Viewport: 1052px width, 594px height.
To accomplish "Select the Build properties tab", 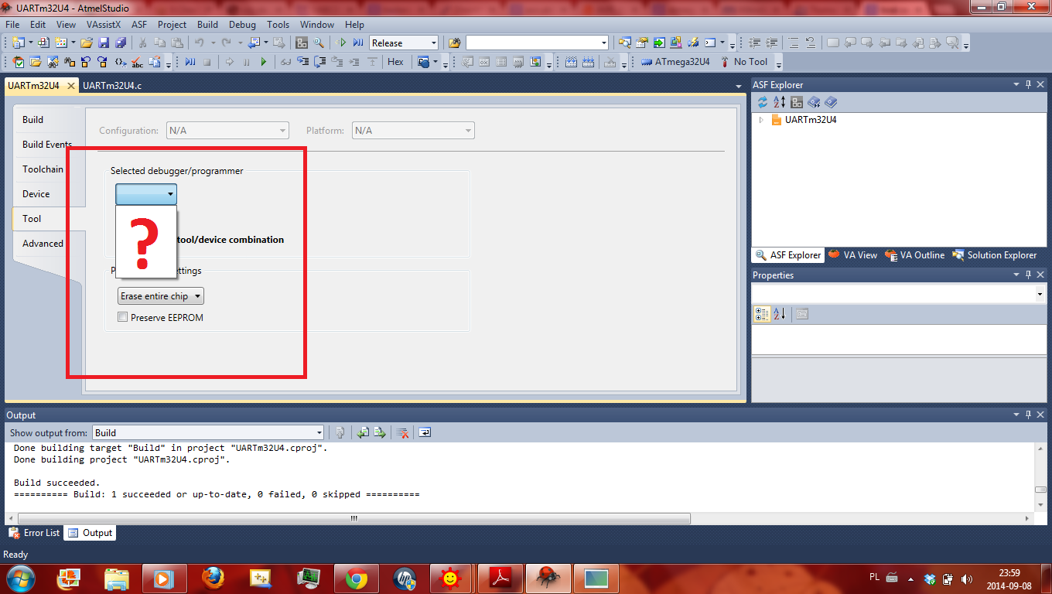I will pos(33,120).
